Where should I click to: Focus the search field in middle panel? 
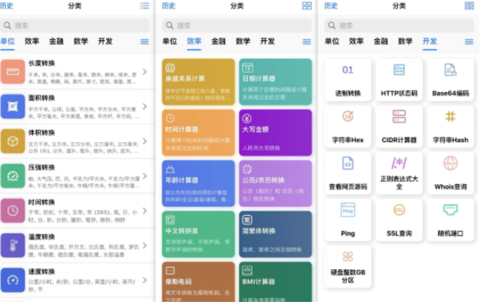[x=237, y=26]
